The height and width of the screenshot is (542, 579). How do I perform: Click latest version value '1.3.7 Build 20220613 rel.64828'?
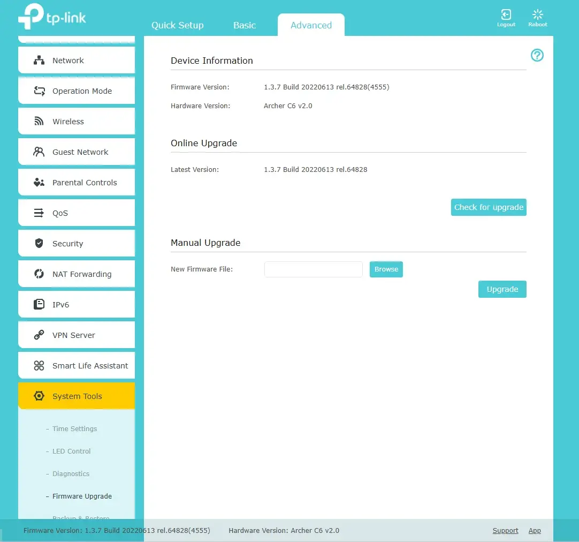point(315,170)
